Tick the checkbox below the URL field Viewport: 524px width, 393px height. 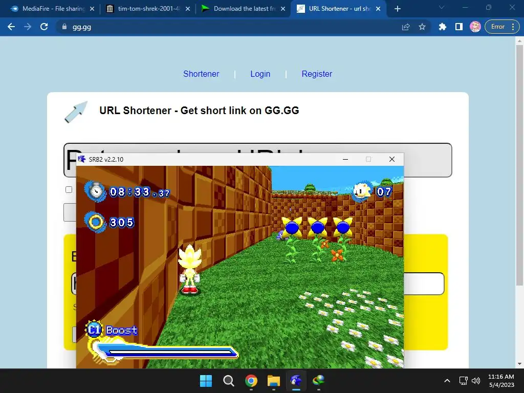[x=69, y=190]
